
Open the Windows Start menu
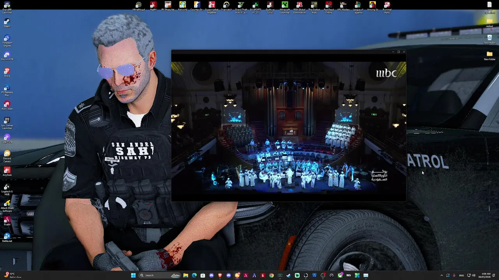click(133, 275)
